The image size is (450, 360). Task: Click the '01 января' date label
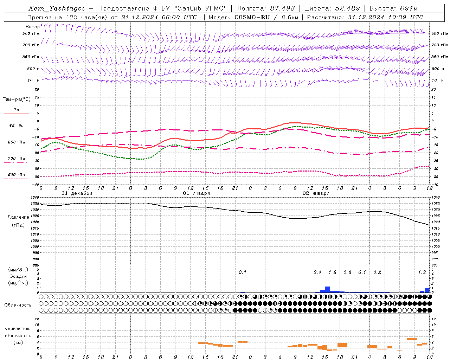pyautogui.click(x=196, y=193)
